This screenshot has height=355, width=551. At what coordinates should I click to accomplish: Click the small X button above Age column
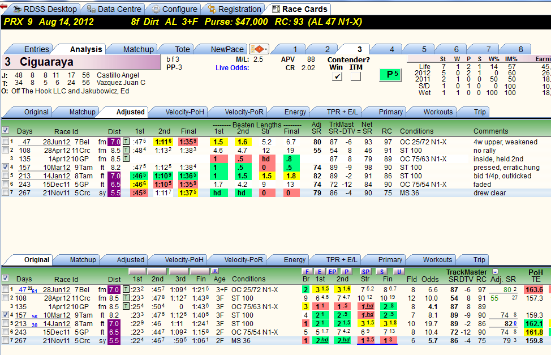[215, 271]
